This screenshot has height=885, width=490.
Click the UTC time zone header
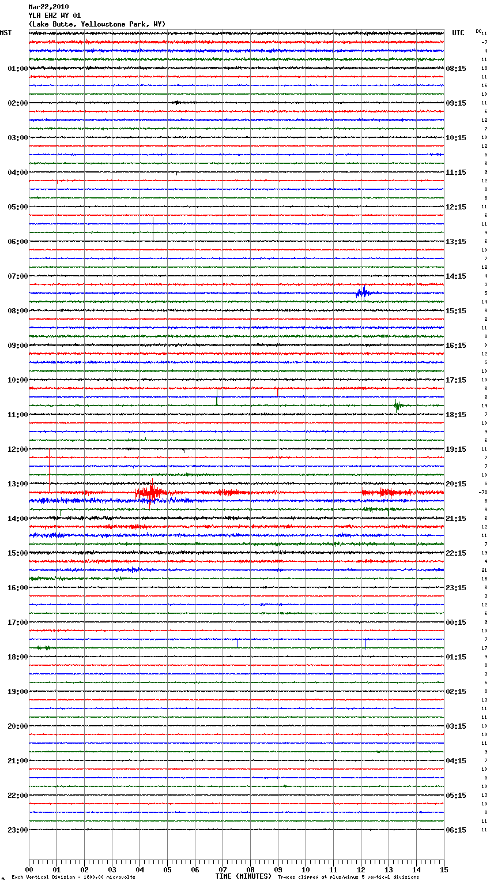pyautogui.click(x=458, y=33)
